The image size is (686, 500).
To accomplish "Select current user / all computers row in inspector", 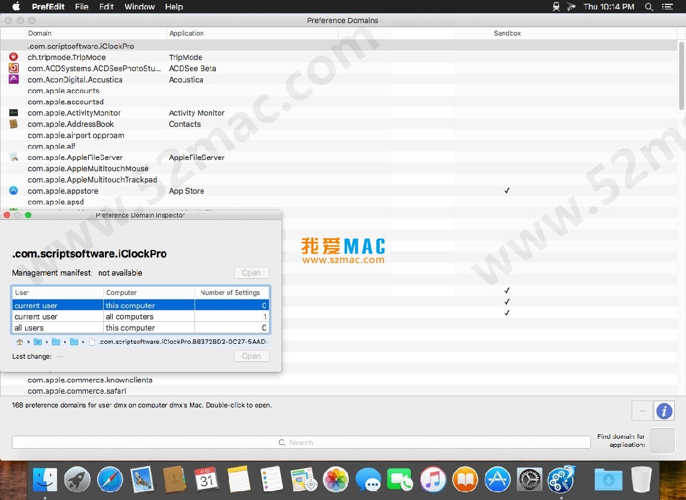I will click(x=141, y=316).
